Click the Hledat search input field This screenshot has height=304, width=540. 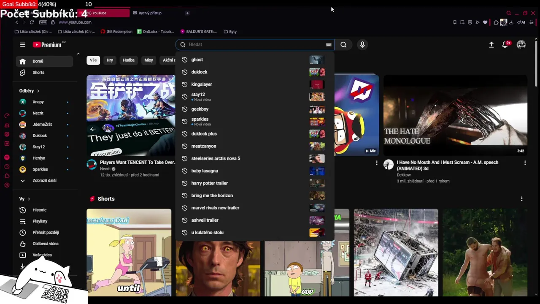(x=255, y=45)
